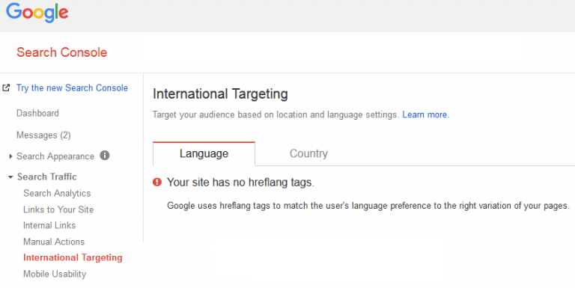
Task: Switch to the Language tab
Action: click(x=204, y=153)
